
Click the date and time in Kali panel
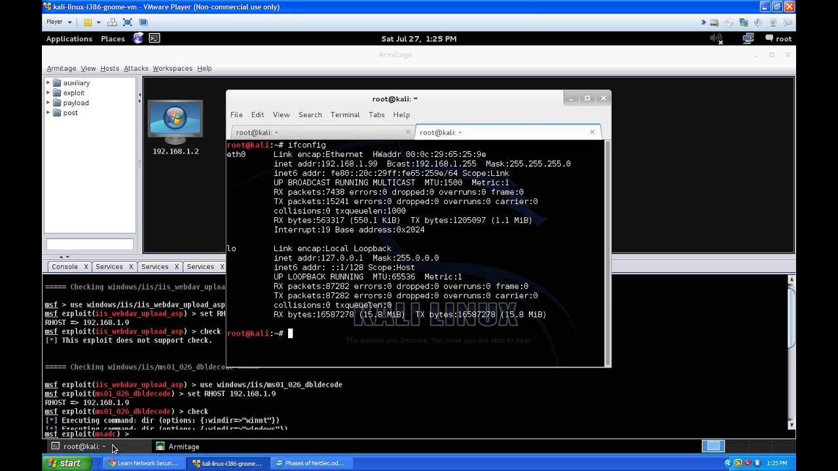tap(419, 39)
